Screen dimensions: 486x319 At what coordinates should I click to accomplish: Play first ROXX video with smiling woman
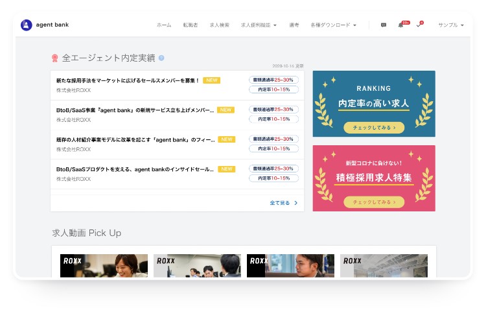click(x=104, y=266)
